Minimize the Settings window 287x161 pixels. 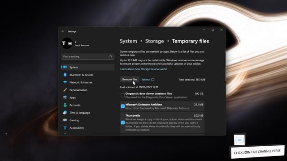204,30
